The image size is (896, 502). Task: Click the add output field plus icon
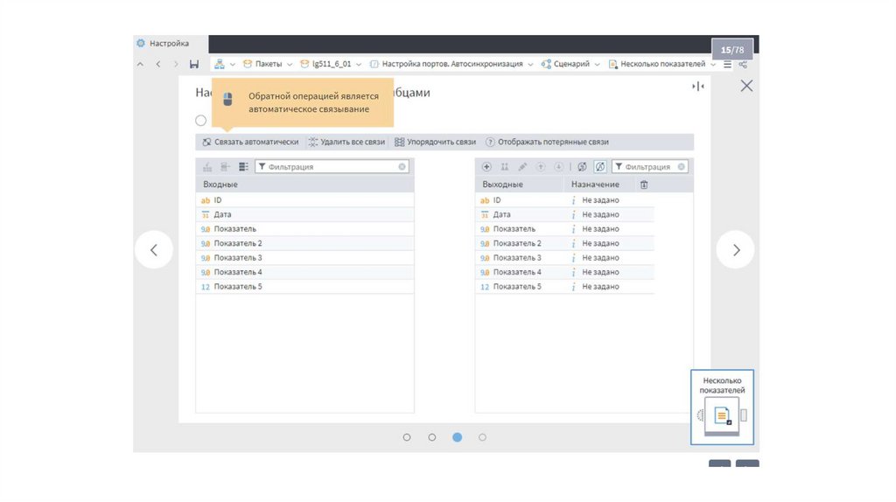click(487, 166)
